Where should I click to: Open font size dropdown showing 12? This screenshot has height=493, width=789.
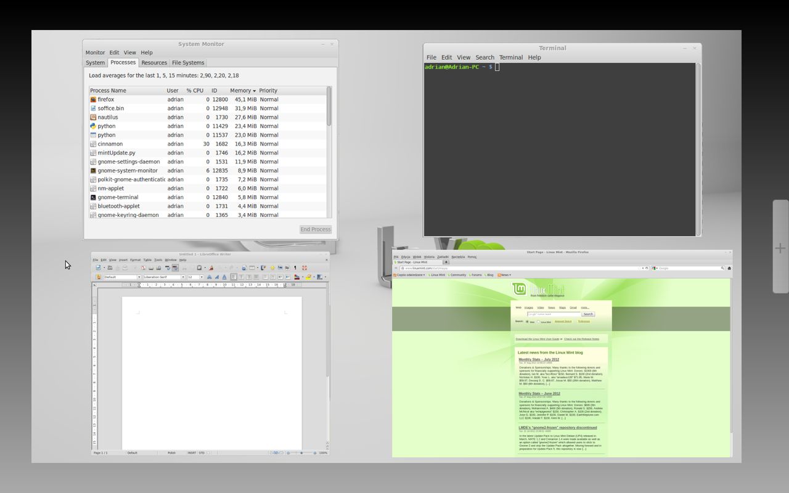click(202, 277)
